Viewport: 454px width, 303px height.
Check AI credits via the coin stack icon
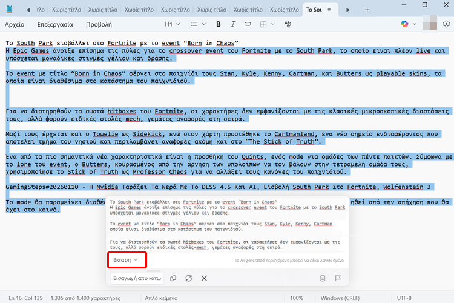pyautogui.click(x=322, y=278)
